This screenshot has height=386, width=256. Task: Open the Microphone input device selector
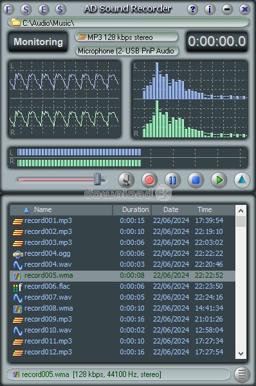point(127,51)
